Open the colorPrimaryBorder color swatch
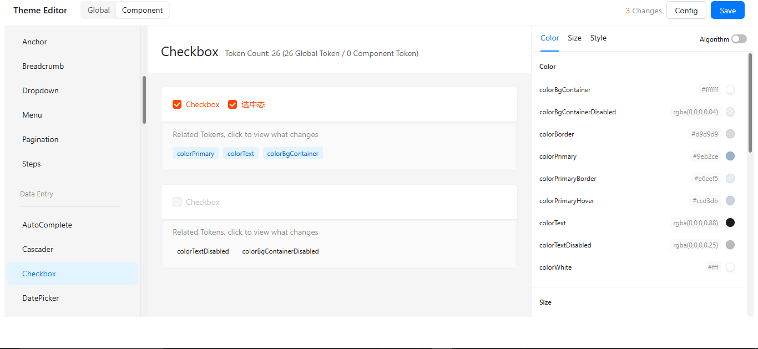The width and height of the screenshot is (758, 349). click(730, 178)
